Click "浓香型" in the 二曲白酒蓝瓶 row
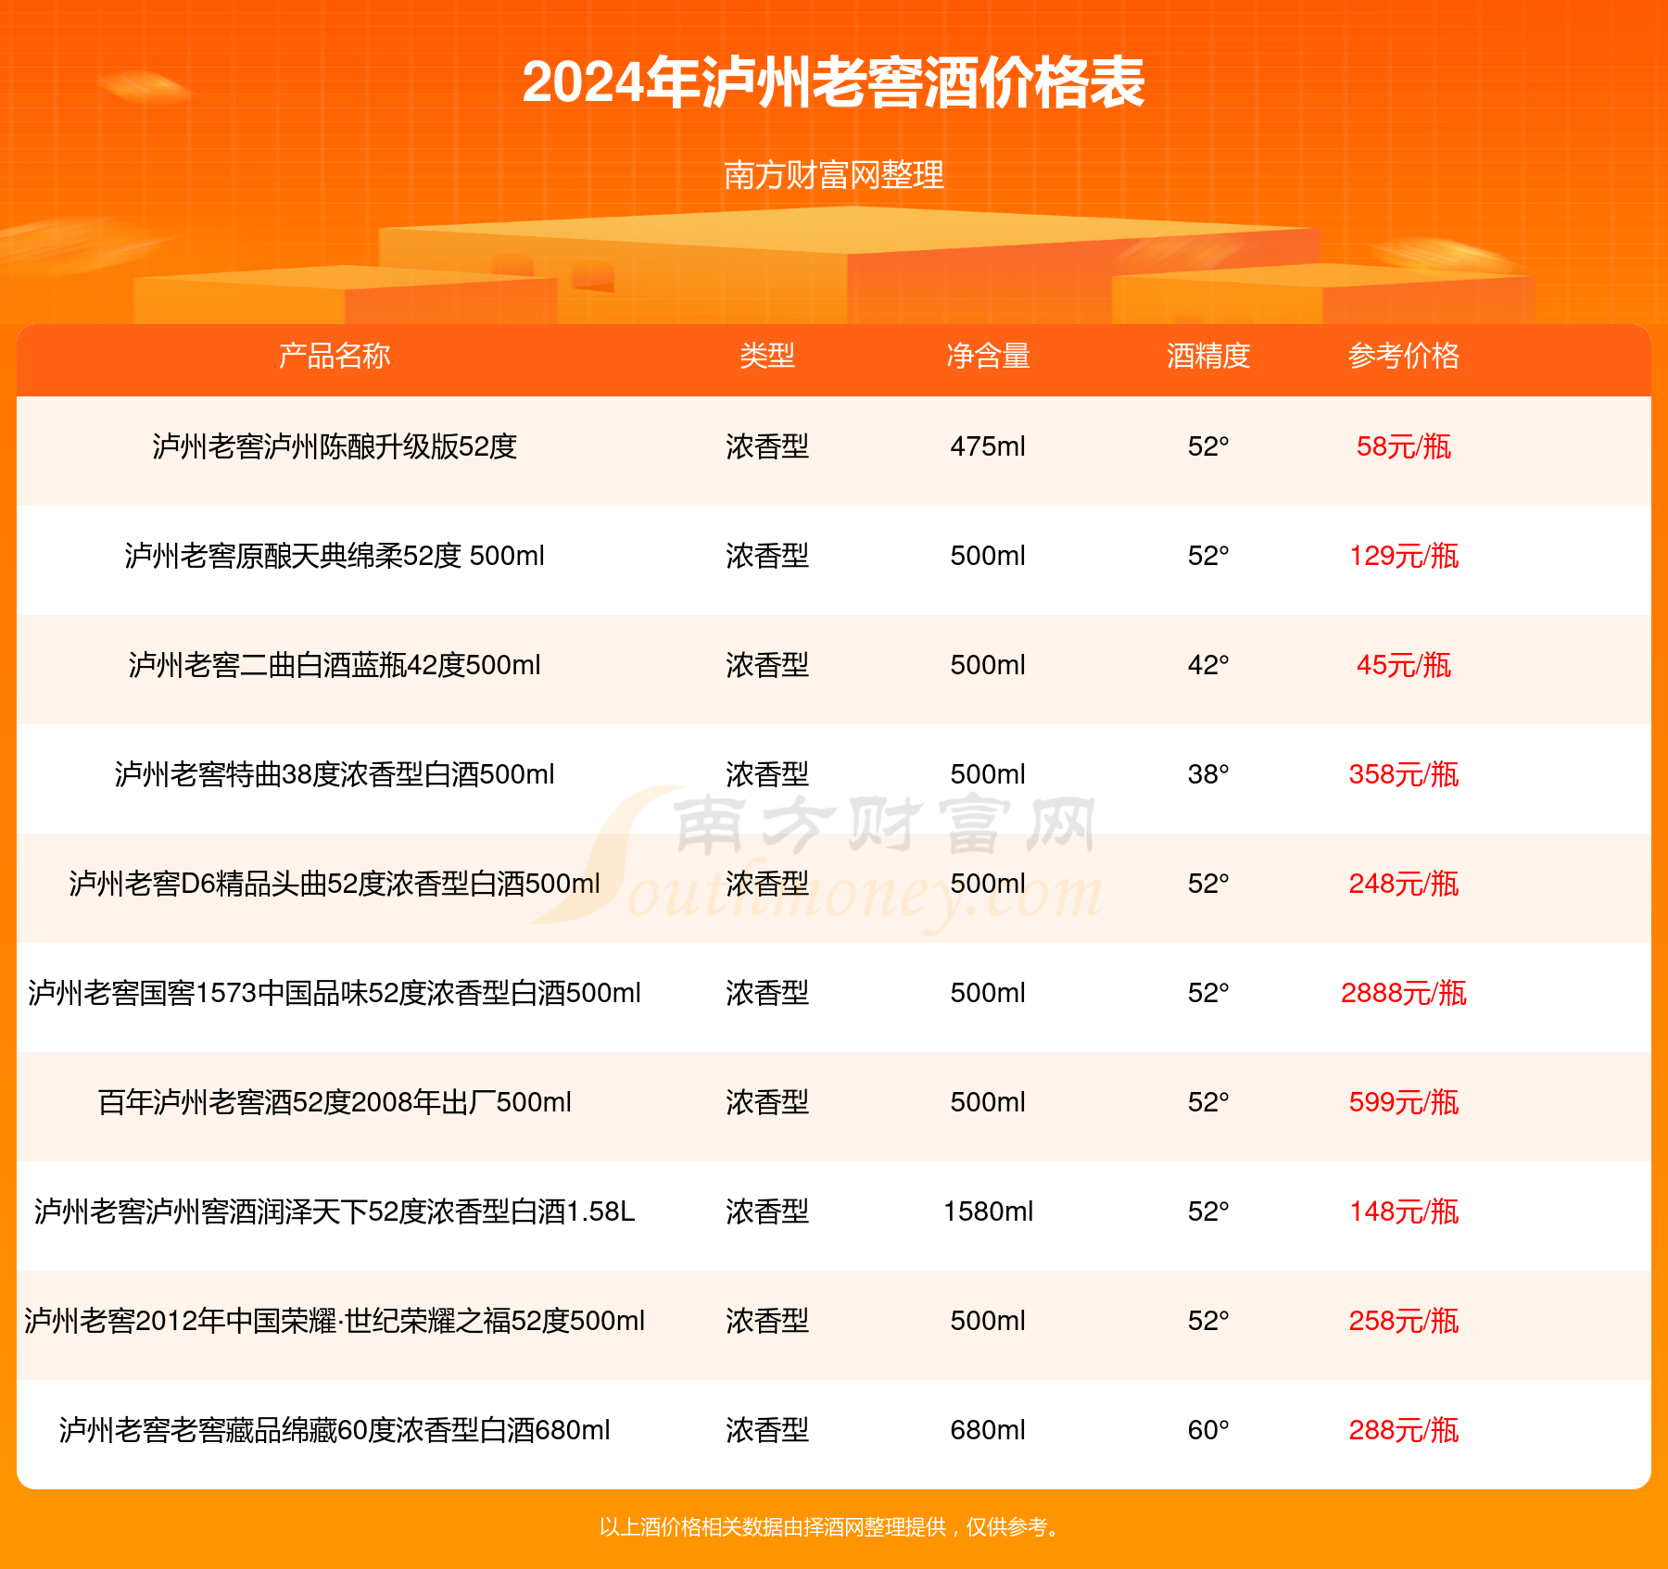 [x=767, y=665]
